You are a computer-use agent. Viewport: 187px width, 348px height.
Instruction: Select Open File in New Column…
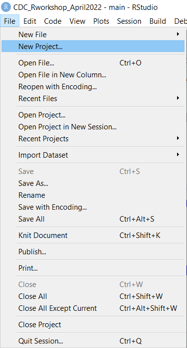(x=93, y=75)
